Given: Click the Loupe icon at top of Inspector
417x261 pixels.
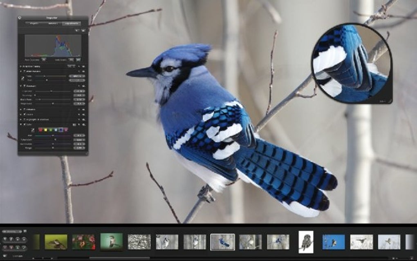Looking at the screenshot, I should coord(20,18).
